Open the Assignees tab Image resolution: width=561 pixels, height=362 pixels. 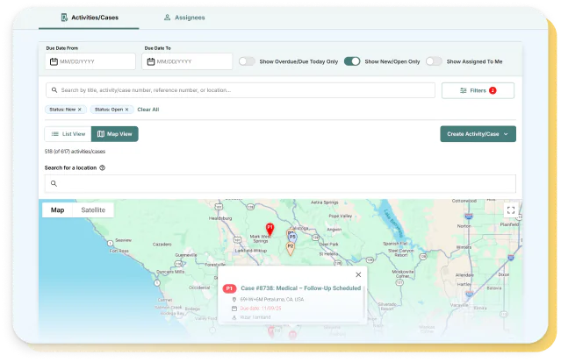tap(184, 18)
